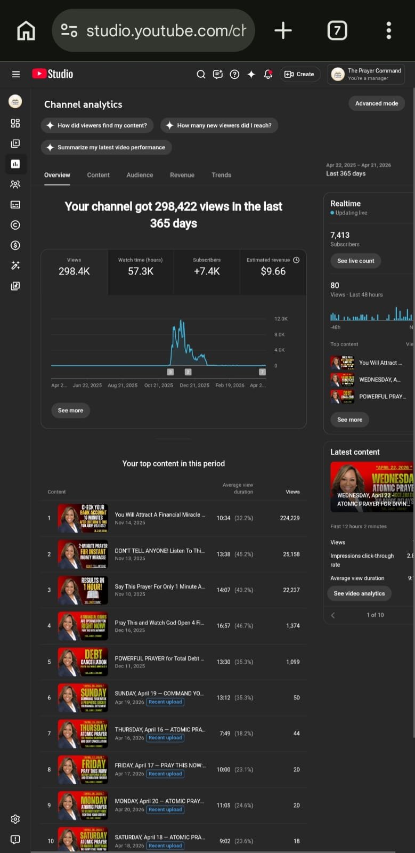
Task: Switch to the Revenue tab
Action: point(182,175)
